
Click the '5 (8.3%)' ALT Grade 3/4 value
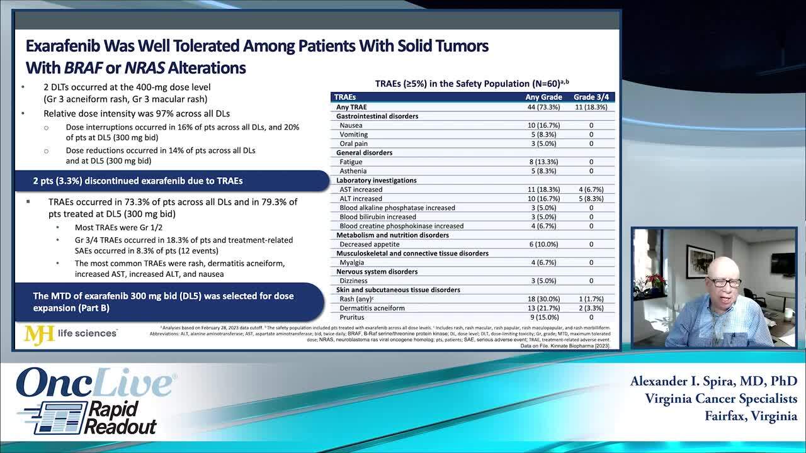pyautogui.click(x=591, y=199)
